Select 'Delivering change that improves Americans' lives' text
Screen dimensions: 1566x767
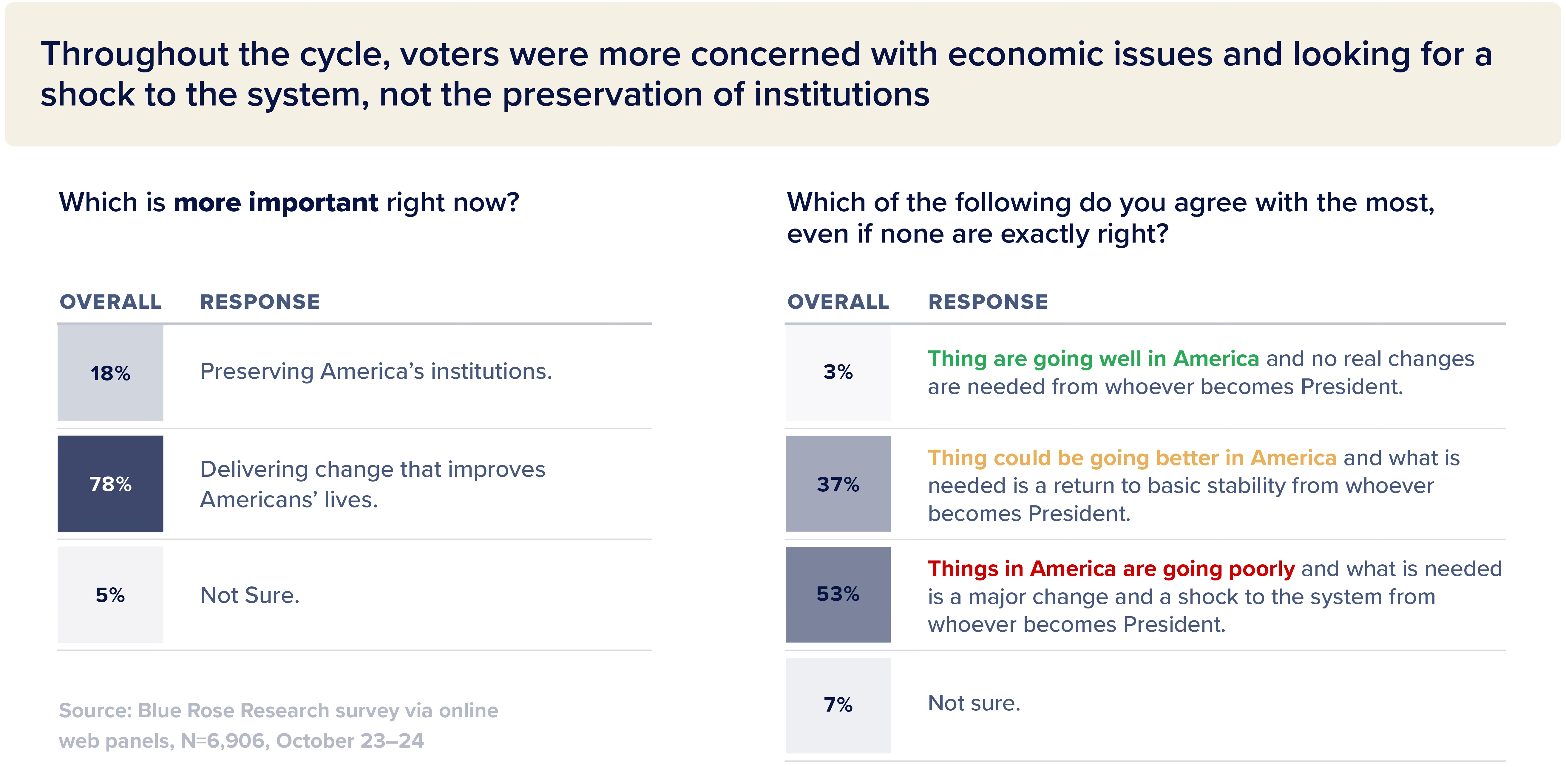(373, 484)
